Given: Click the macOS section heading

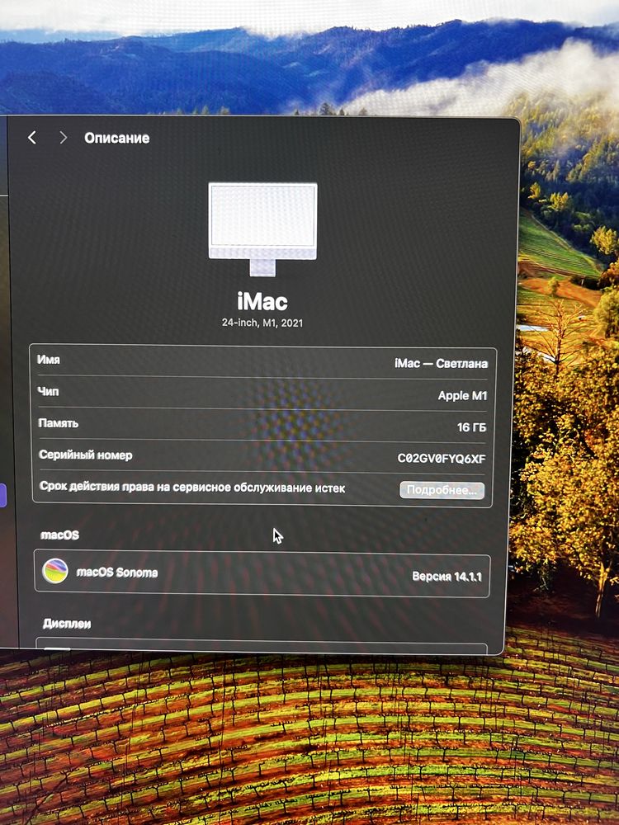Looking at the screenshot, I should click(x=60, y=535).
